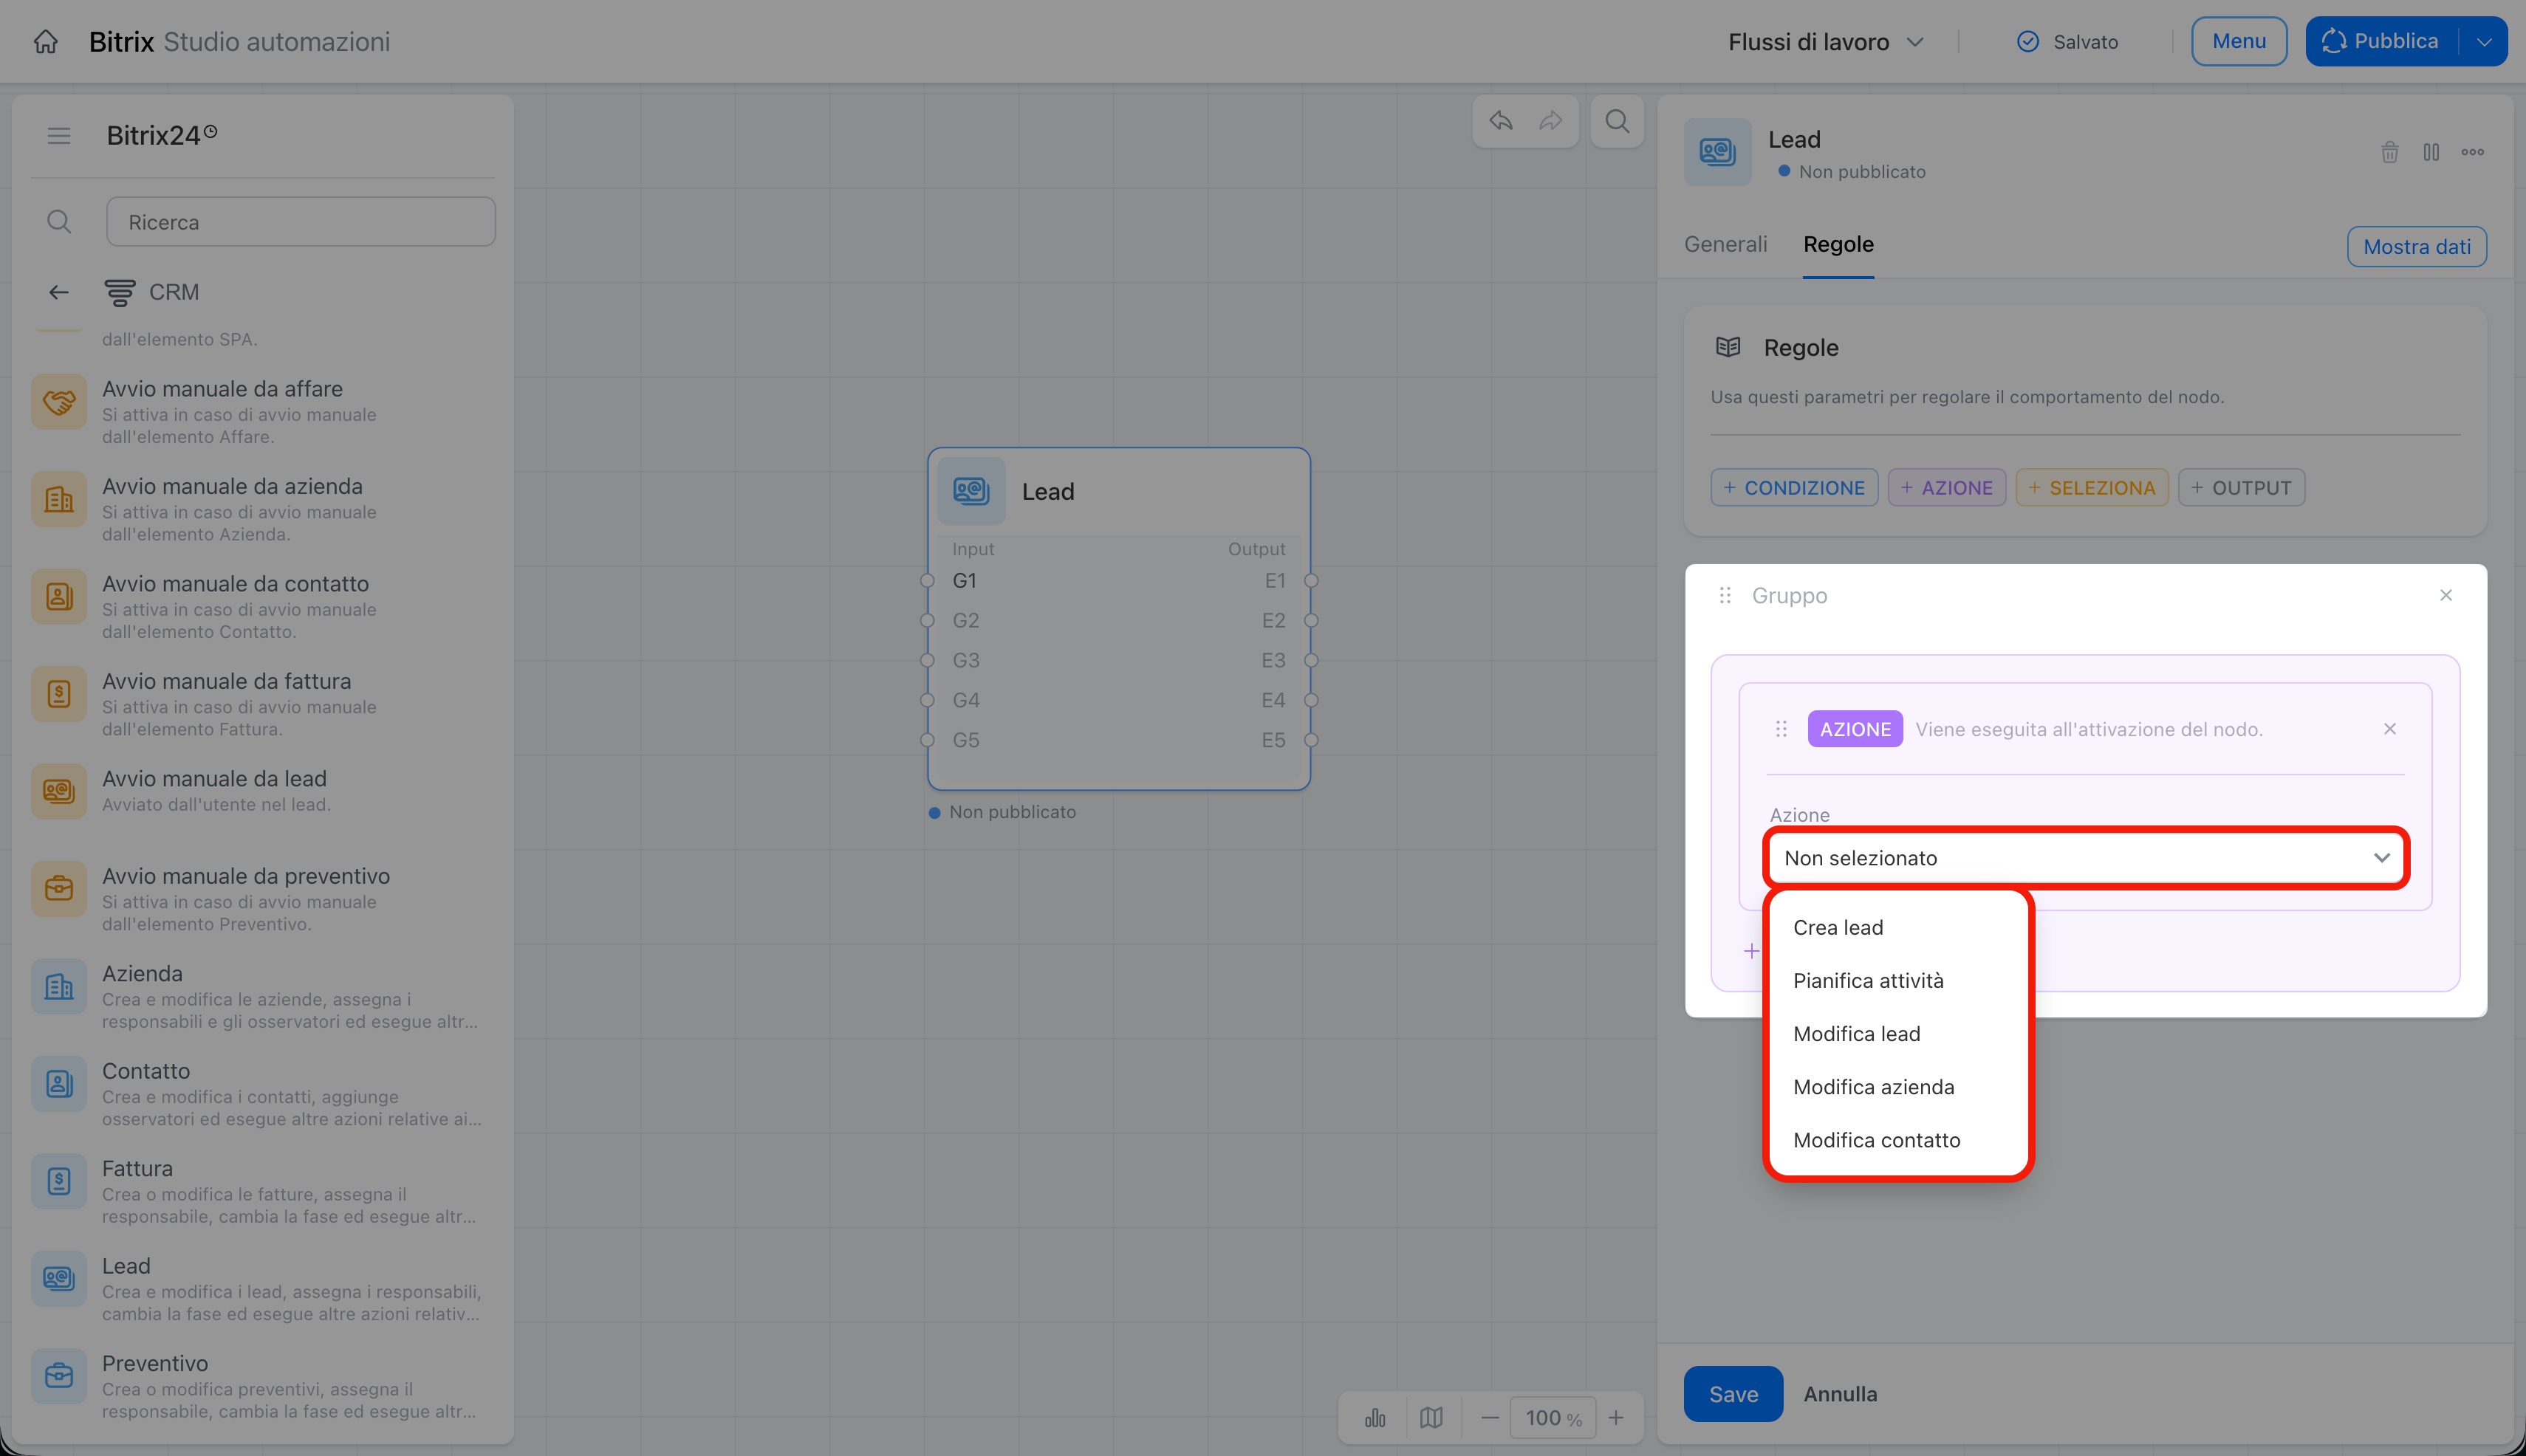Toggle the minimap icon
The width and height of the screenshot is (2526, 1456).
click(x=1431, y=1418)
